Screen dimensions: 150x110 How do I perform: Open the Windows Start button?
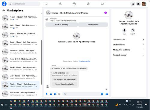(2, 105)
